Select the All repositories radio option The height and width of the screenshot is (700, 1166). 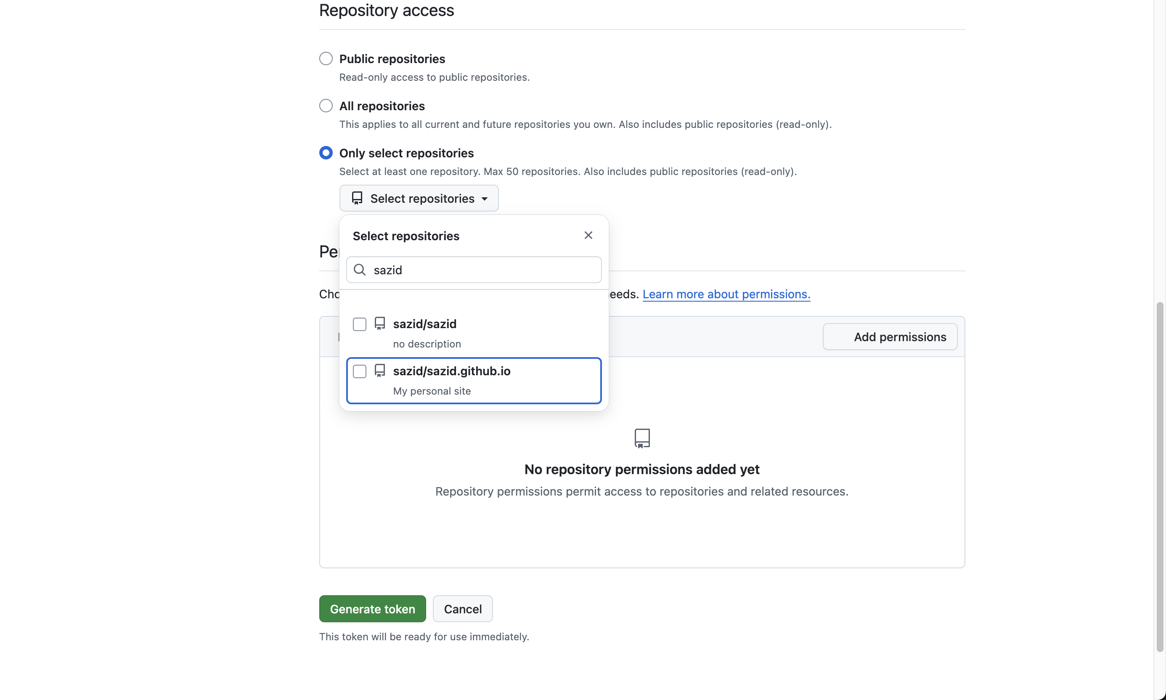click(x=326, y=106)
